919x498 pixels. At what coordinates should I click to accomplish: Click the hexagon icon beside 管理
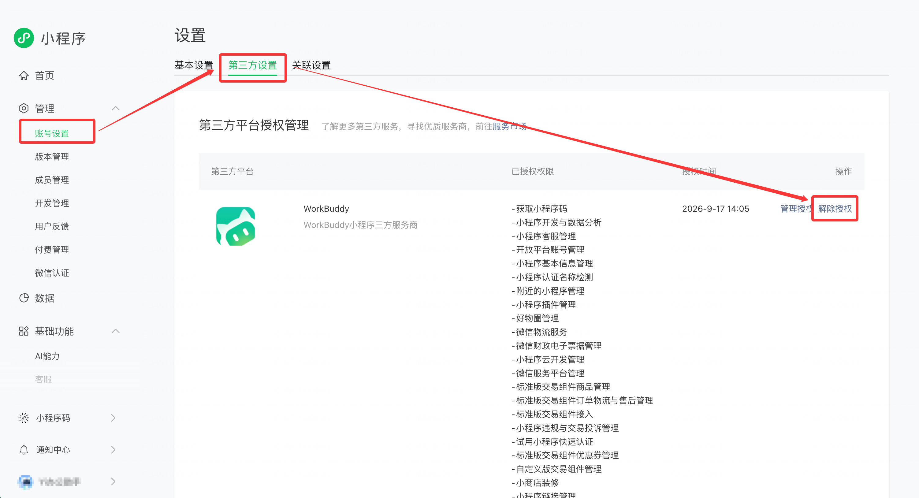(x=24, y=108)
